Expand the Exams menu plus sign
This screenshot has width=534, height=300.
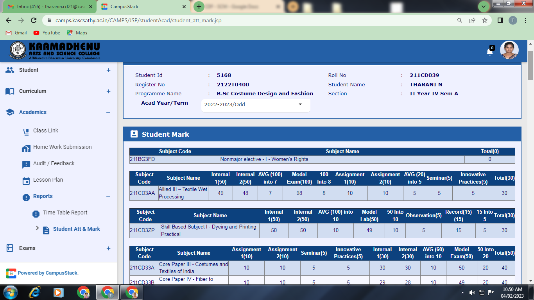[108, 248]
